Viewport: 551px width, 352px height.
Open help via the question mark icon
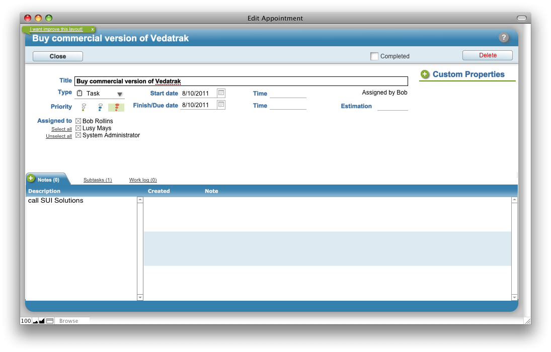[504, 37]
